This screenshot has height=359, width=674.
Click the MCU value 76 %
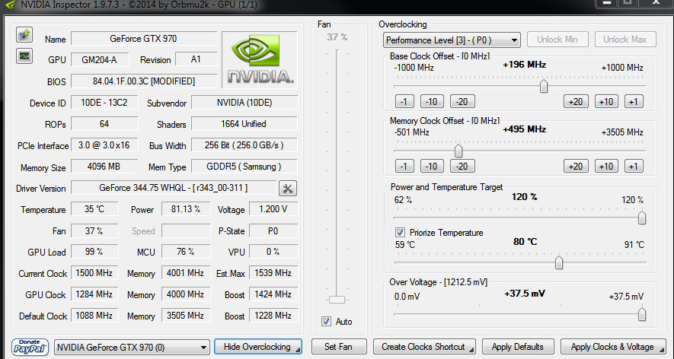(186, 252)
